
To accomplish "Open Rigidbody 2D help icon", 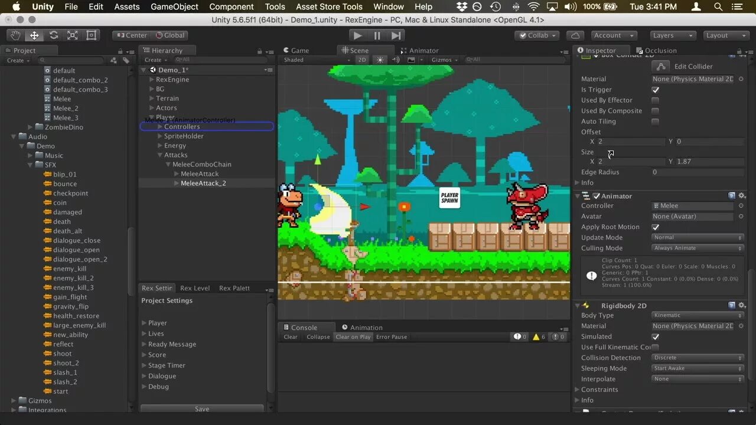I will [x=732, y=306].
